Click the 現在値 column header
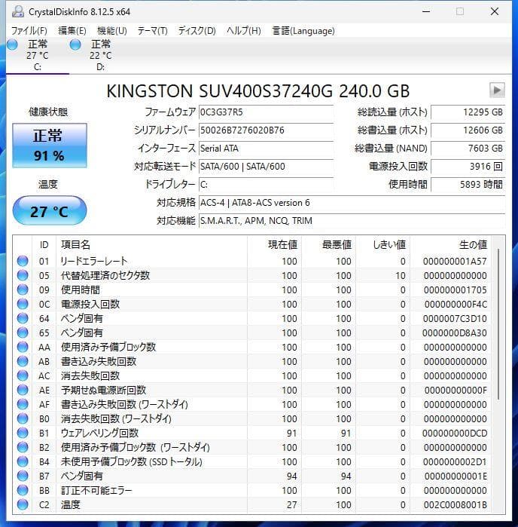This screenshot has height=527, width=518. point(275,245)
